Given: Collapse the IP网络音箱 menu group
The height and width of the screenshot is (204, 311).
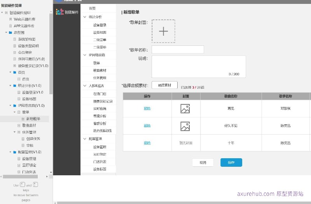Looking at the screenshot, I should (85, 55).
